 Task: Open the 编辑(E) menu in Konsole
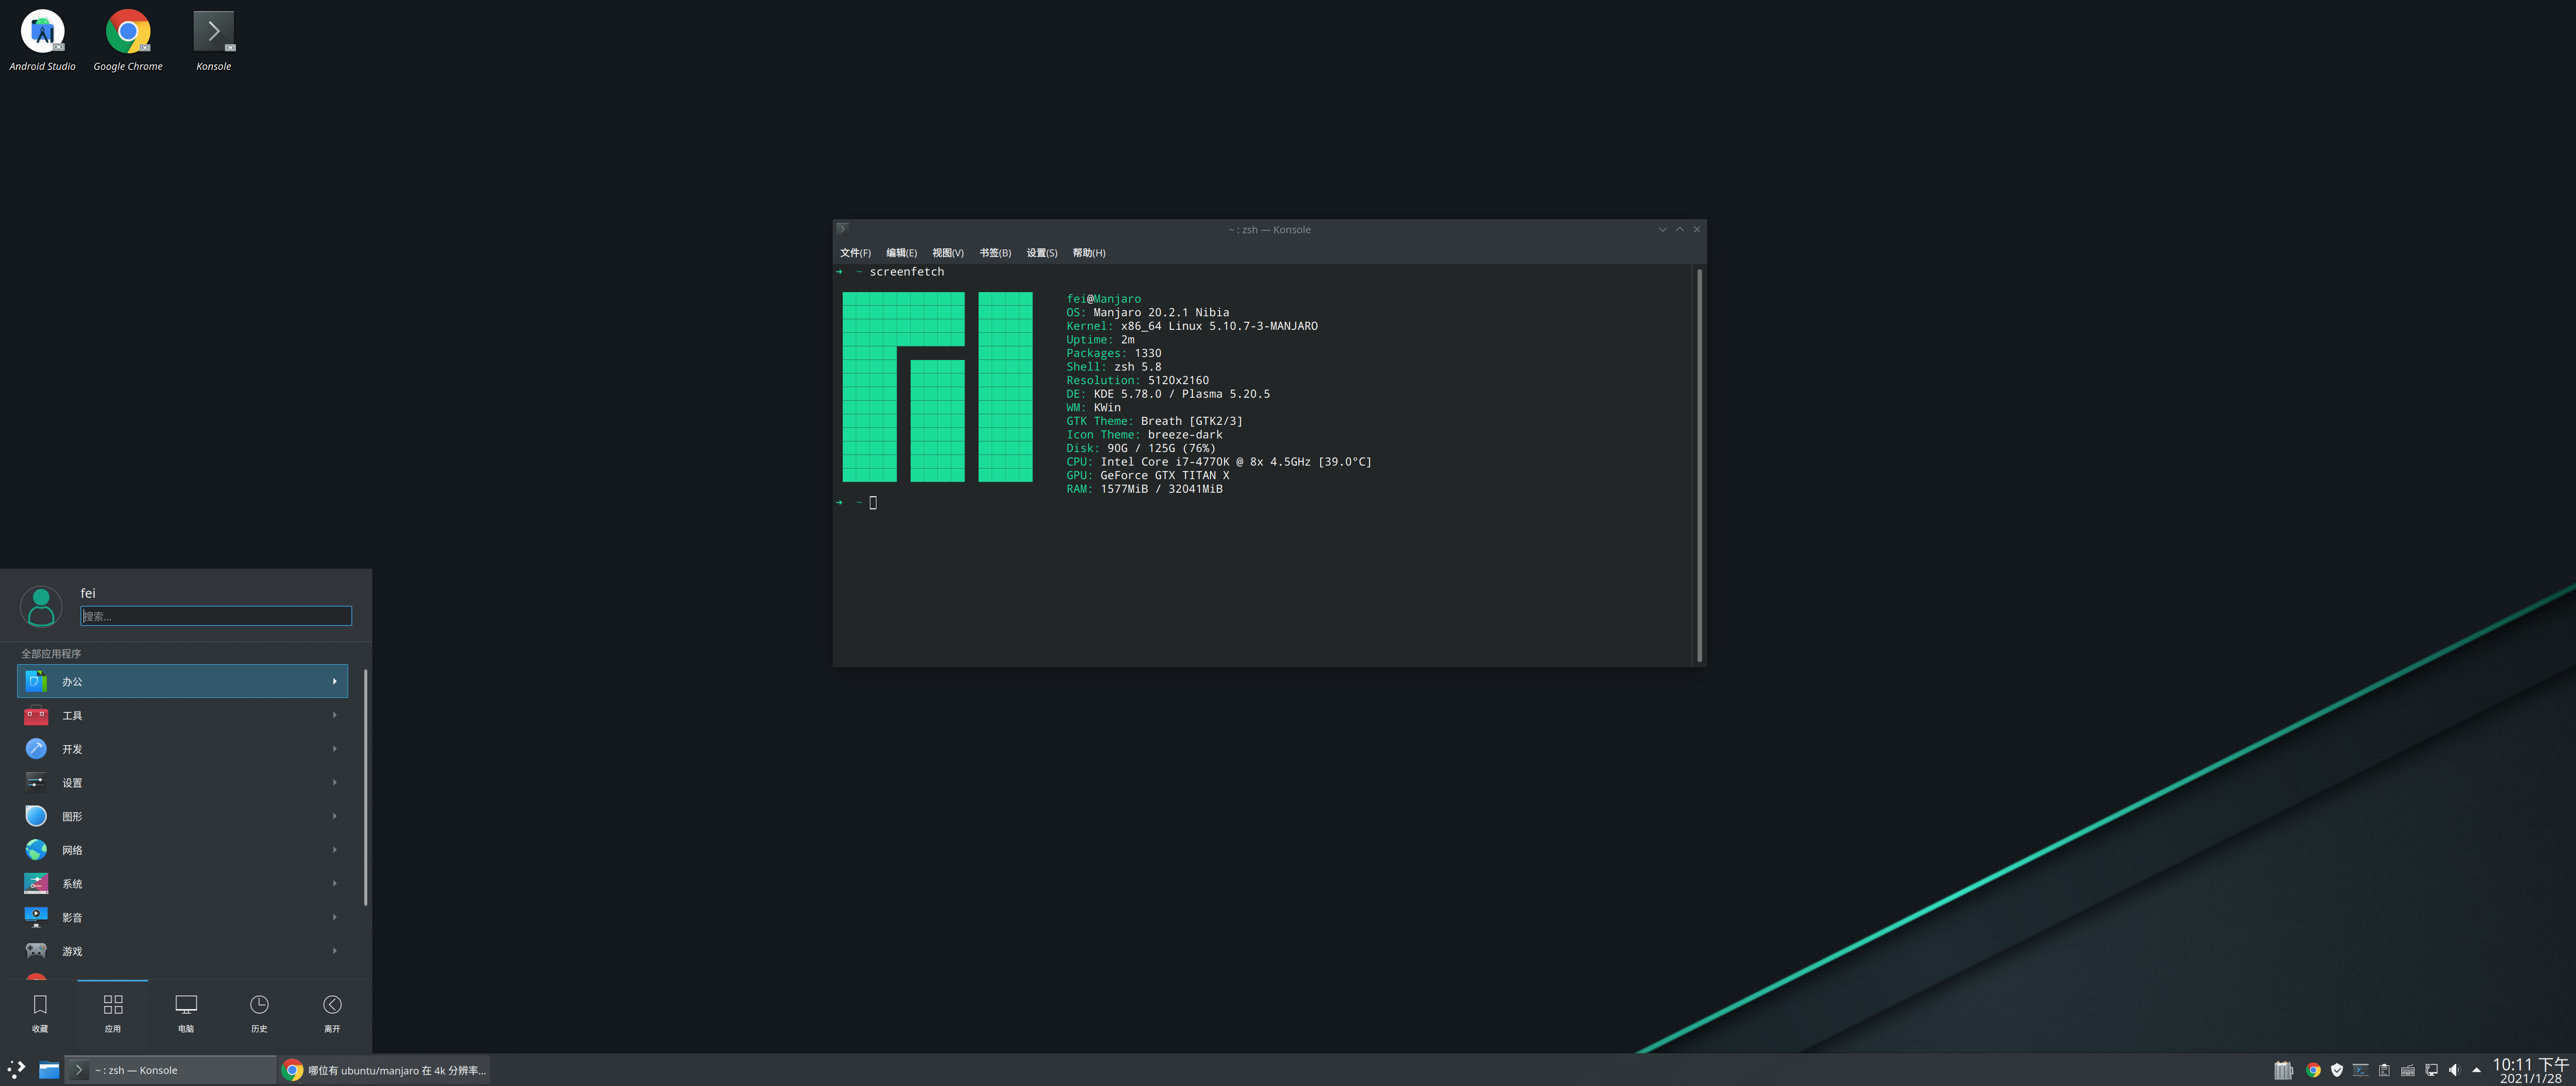(x=901, y=253)
